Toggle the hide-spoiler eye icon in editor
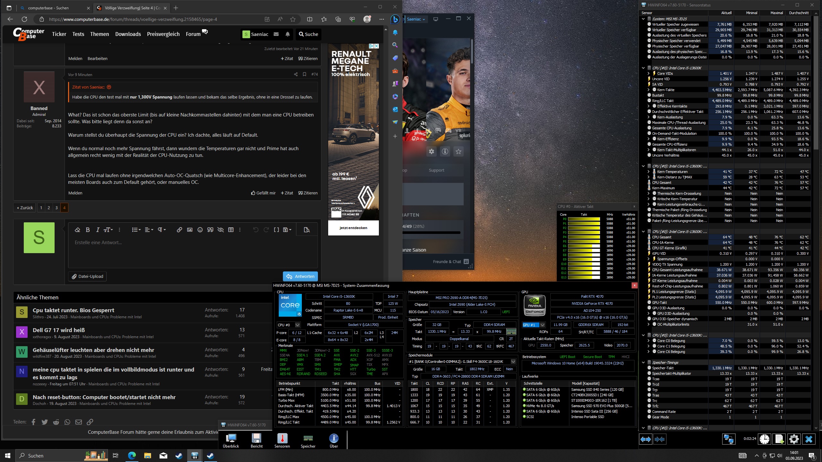The image size is (822, 462). [220, 230]
